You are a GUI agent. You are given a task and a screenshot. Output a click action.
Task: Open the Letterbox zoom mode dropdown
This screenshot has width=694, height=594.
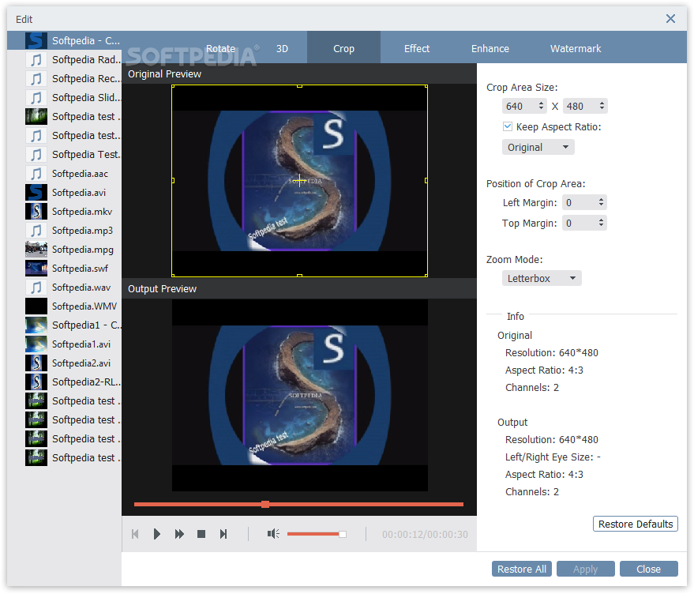(x=542, y=278)
